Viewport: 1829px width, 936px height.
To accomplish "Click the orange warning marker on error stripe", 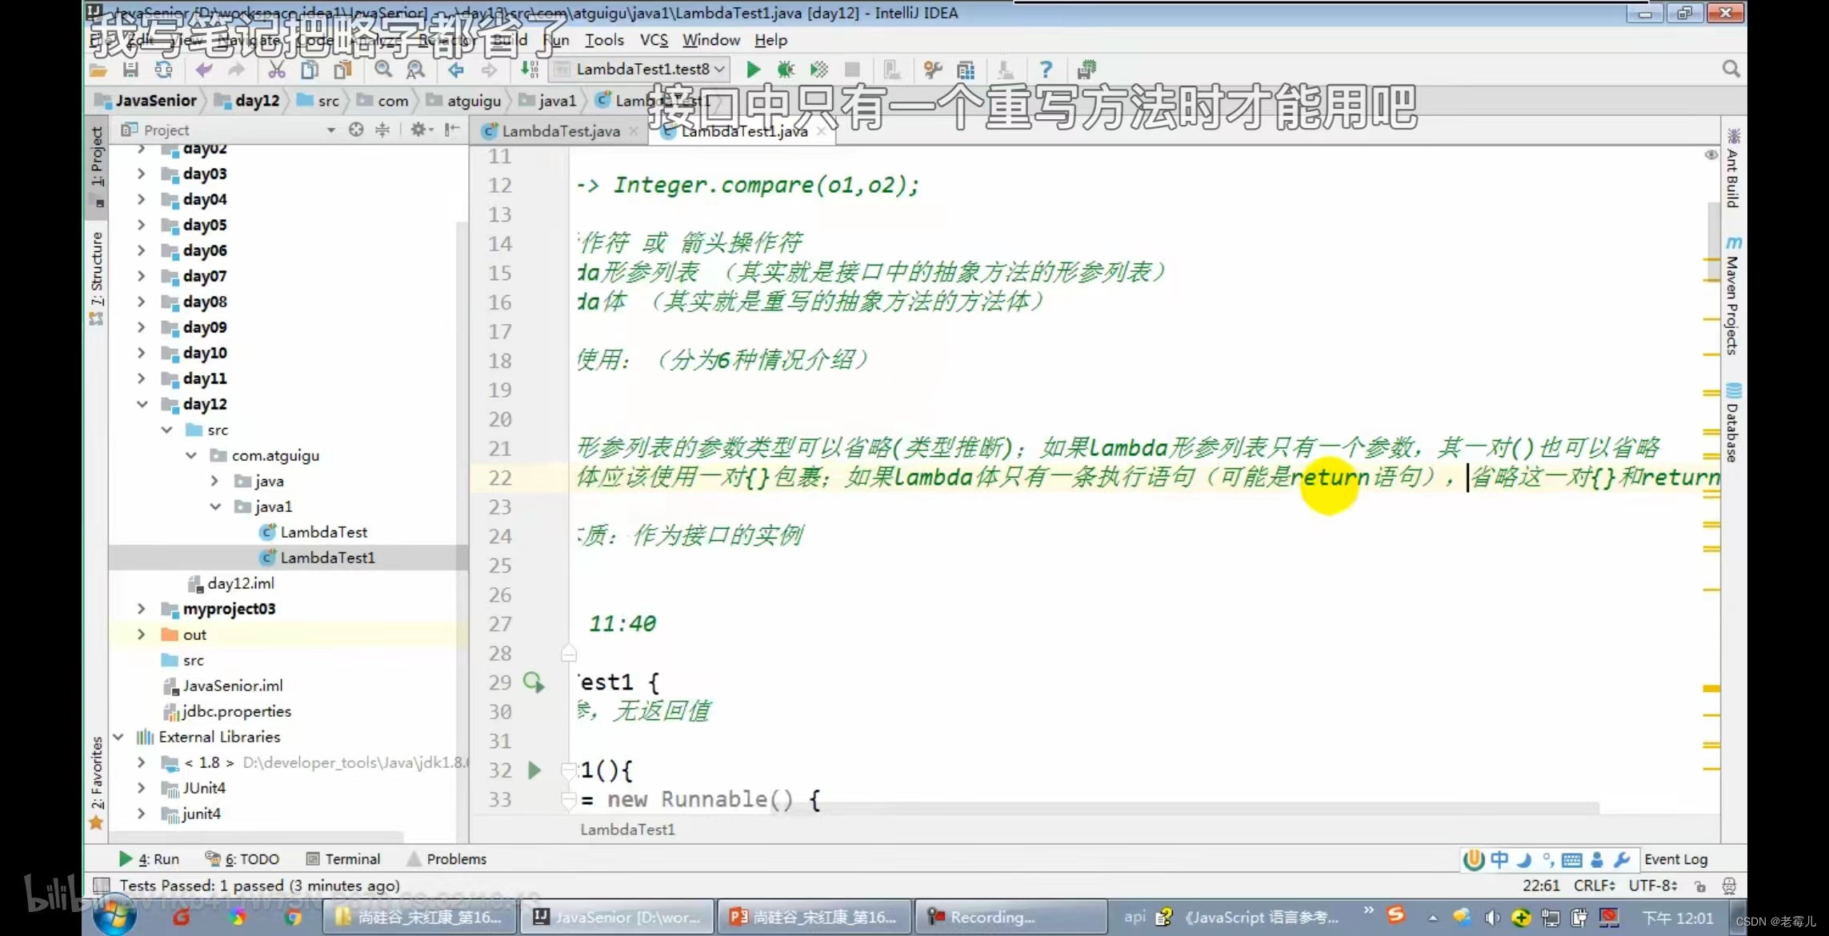I will [x=1711, y=688].
